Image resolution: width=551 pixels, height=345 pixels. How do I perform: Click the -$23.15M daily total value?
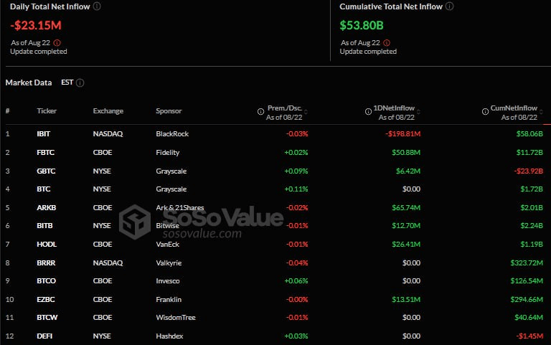[36, 25]
